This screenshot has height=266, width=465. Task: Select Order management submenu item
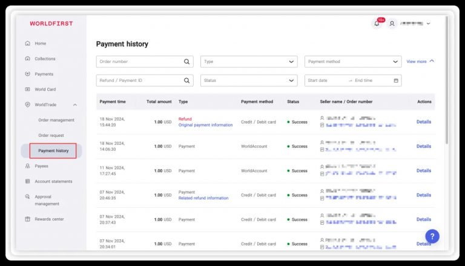coord(56,120)
